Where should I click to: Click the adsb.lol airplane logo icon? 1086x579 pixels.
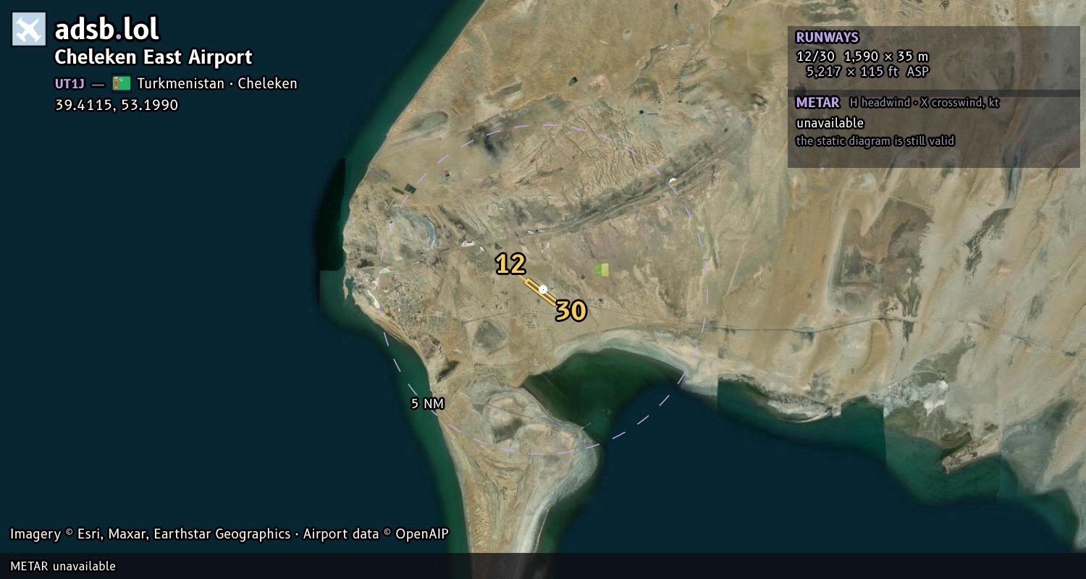pyautogui.click(x=29, y=30)
